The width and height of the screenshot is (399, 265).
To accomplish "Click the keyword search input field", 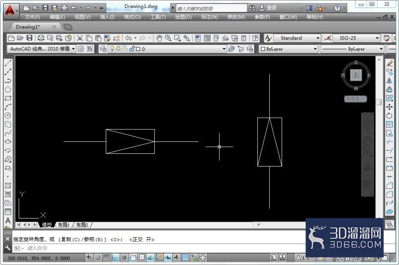I will click(x=211, y=8).
